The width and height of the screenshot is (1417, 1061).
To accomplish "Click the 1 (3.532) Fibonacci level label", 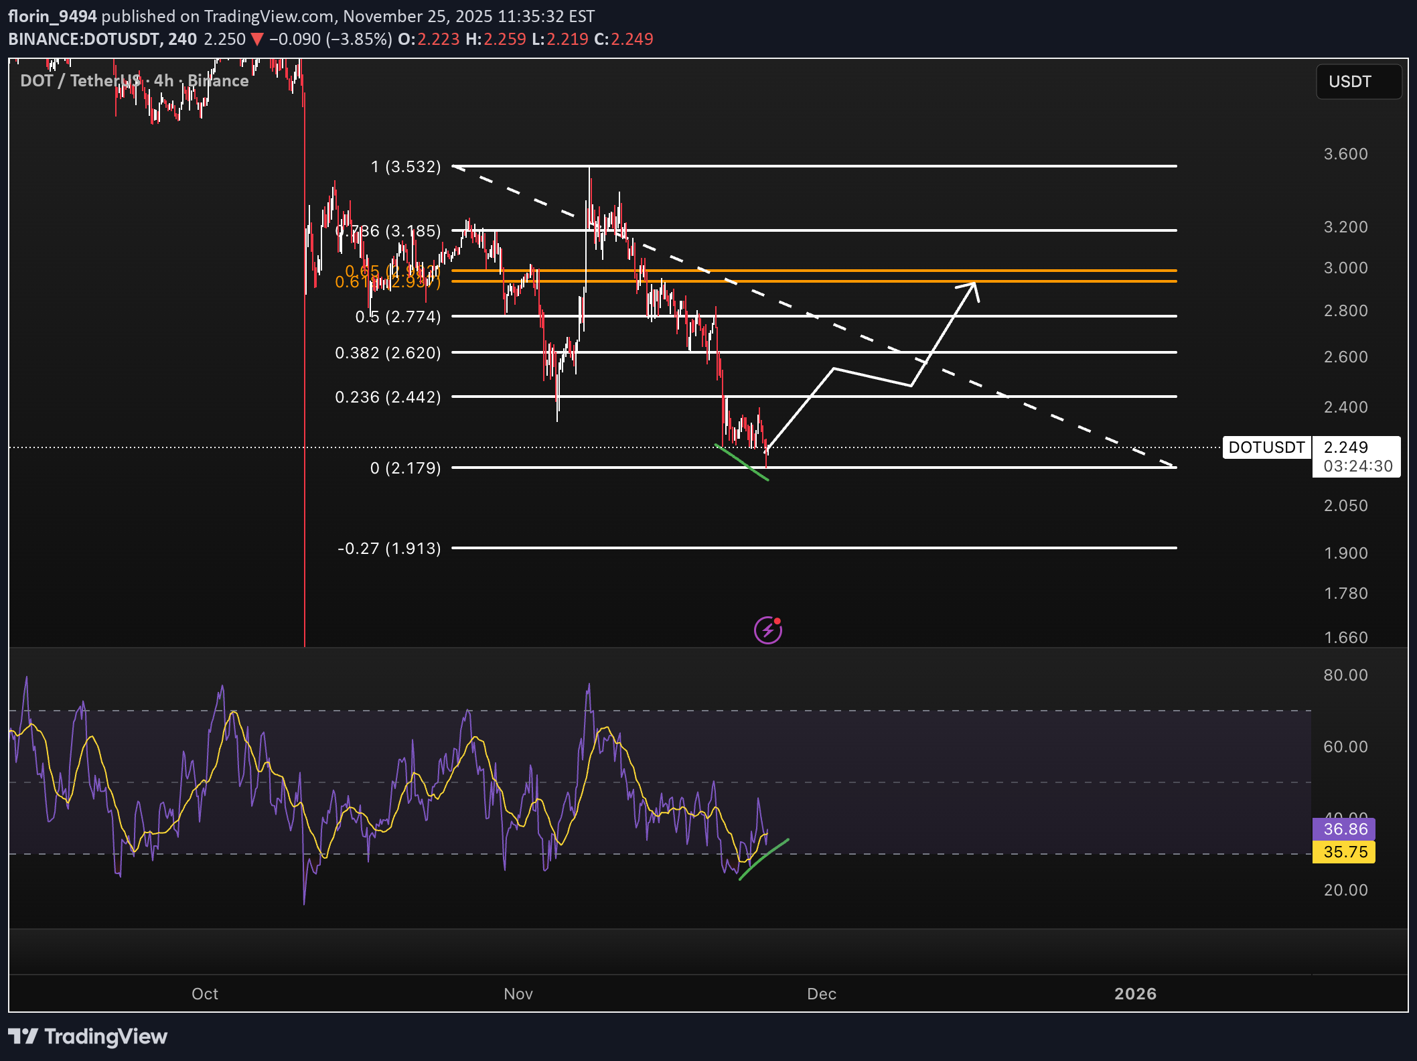I will 406,166.
